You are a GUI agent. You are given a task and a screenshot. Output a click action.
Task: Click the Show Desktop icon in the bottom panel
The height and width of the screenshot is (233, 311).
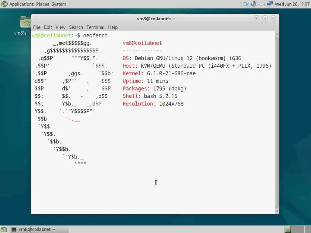click(4, 229)
